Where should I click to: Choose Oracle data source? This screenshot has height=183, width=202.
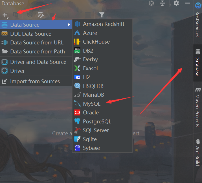(102, 112)
